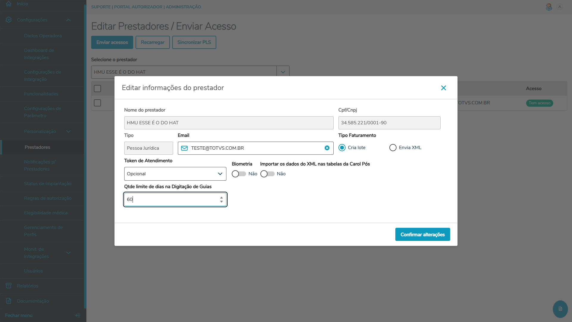Open Regras de autorização menu item
Image resolution: width=572 pixels, height=322 pixels.
[x=48, y=198]
